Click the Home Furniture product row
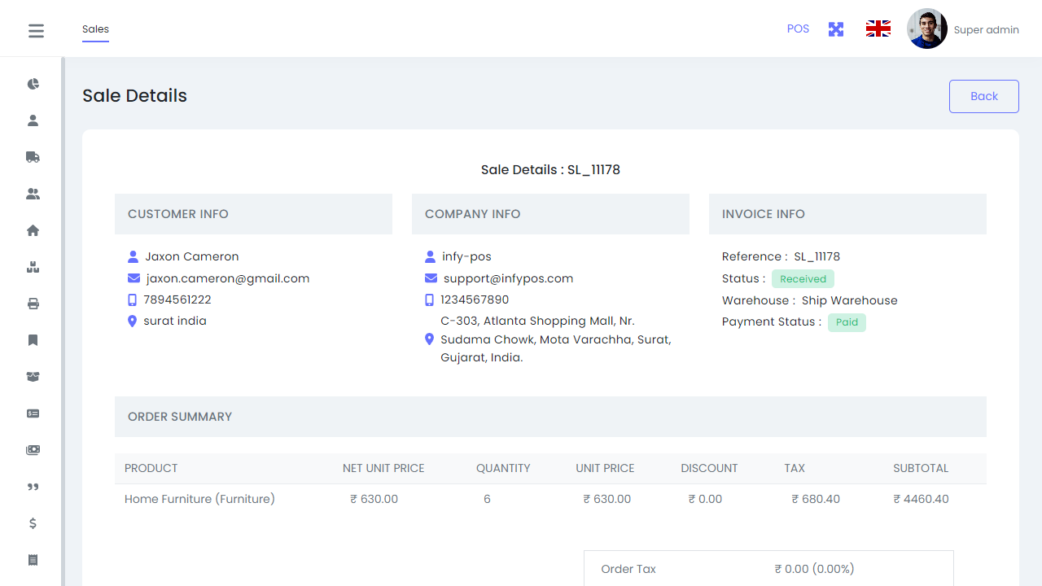The height and width of the screenshot is (586, 1042). coord(199,499)
